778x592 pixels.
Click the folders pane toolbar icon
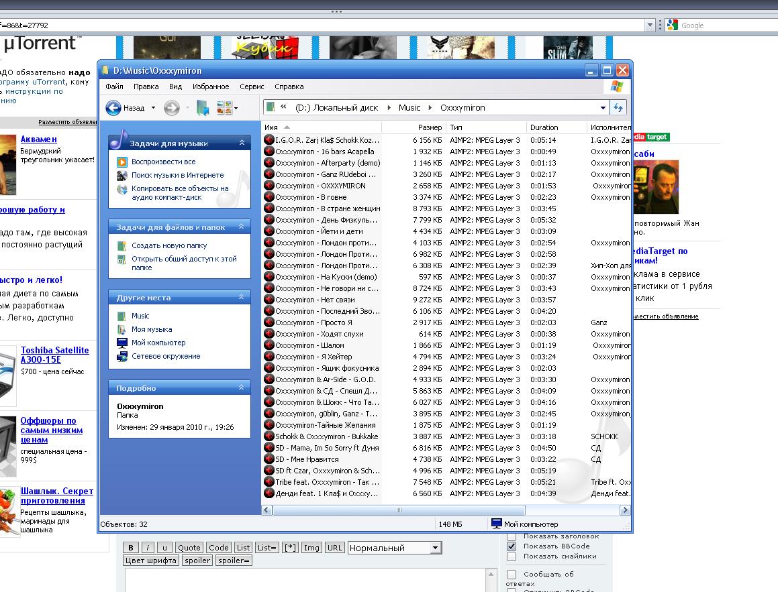pos(203,108)
